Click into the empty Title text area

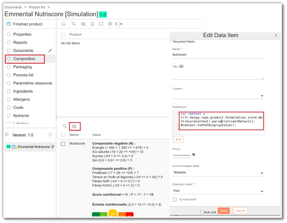pos(218,74)
